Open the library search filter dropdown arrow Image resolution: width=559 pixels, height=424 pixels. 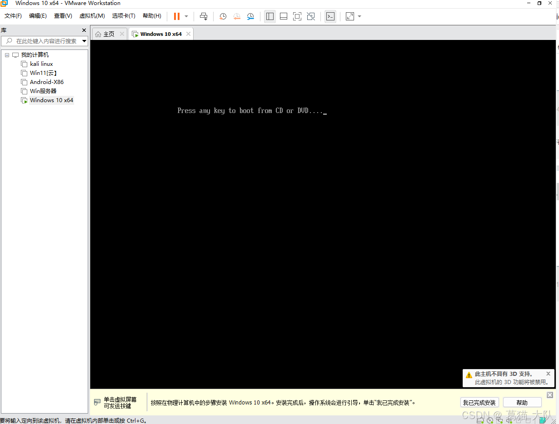click(x=84, y=41)
